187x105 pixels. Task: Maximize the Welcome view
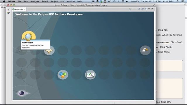[x=152, y=9]
